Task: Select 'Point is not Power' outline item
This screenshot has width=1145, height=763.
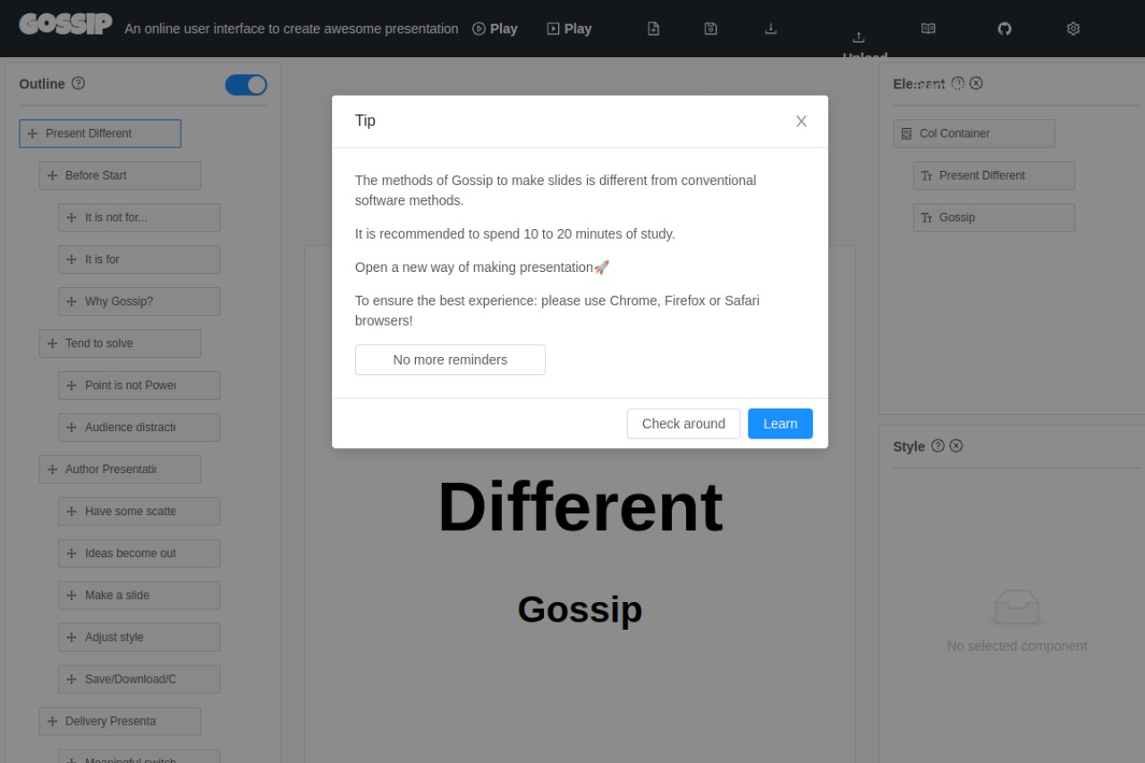Action: click(x=140, y=386)
